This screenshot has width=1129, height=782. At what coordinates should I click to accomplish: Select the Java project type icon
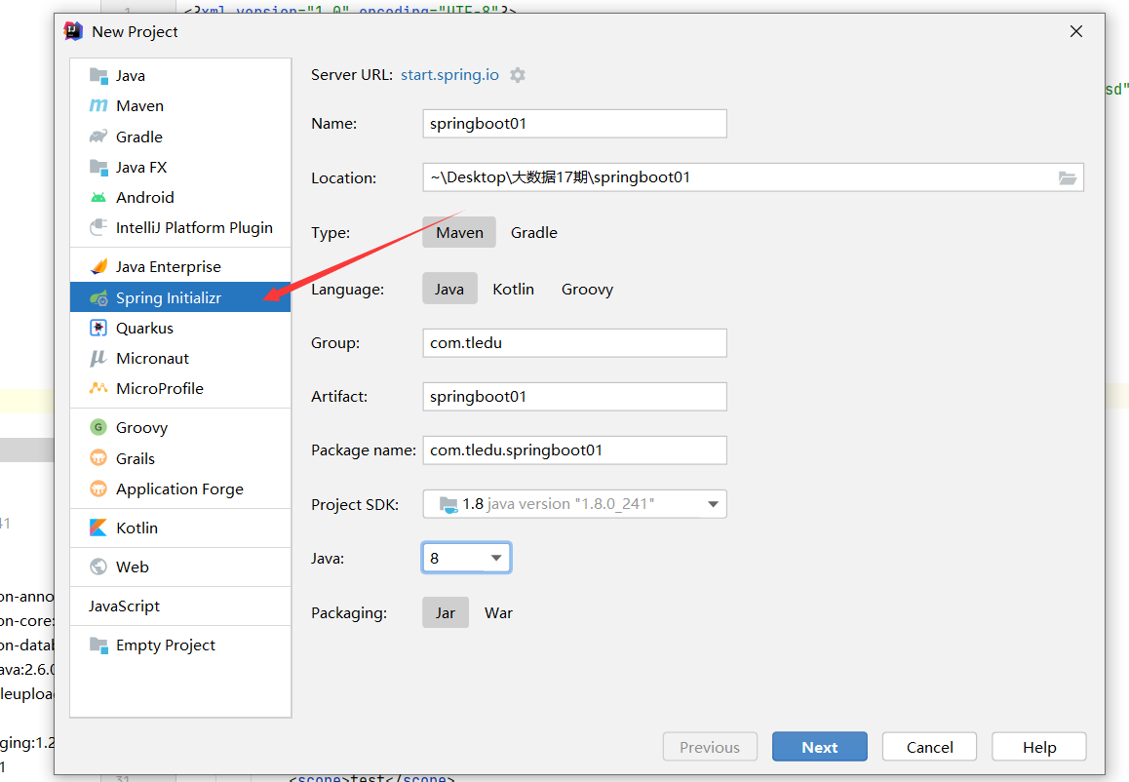98,76
